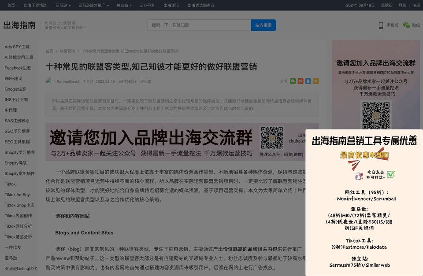Expand the 亚马逊站外推广 dropdown menu
The width and height of the screenshot is (423, 276).
[x=94, y=5]
